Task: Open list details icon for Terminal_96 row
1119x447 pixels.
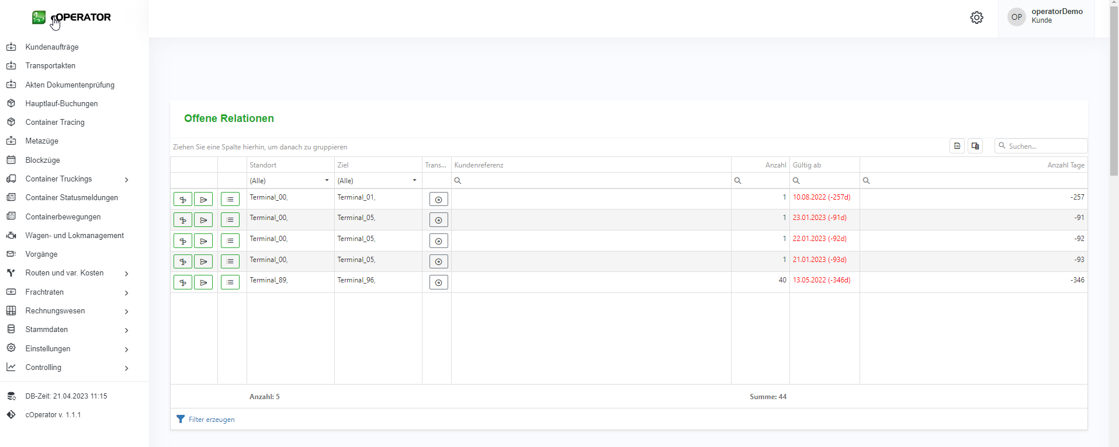Action: (230, 282)
